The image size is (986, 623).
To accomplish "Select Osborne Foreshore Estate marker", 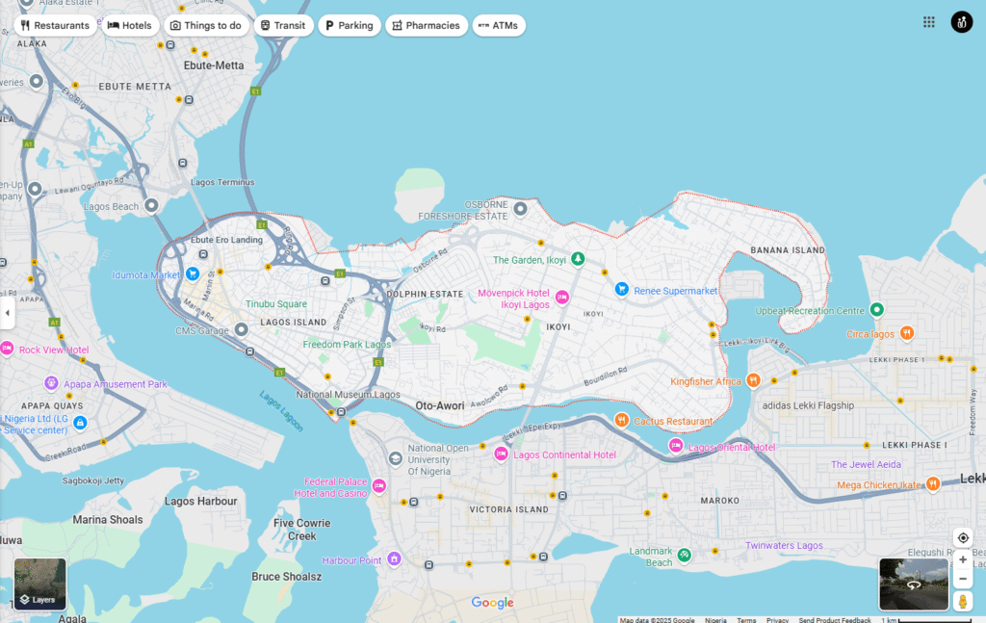I will [520, 208].
